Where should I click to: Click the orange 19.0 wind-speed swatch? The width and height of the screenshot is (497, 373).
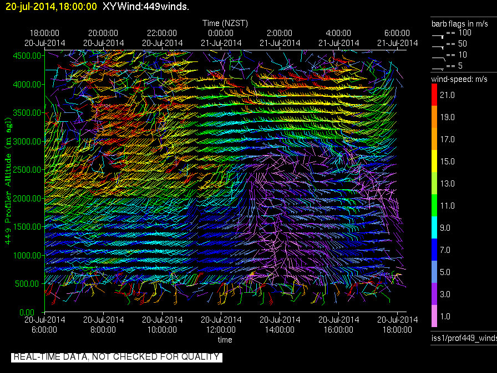(434, 117)
